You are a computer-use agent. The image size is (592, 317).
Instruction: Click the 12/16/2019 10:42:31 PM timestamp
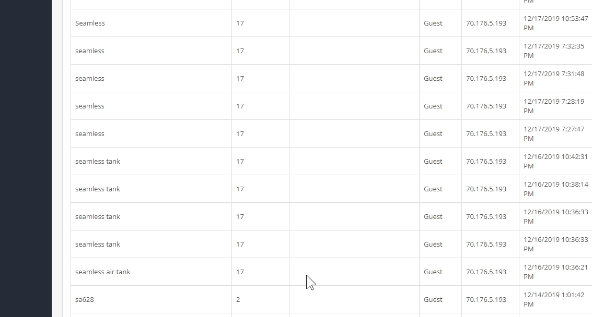click(555, 161)
